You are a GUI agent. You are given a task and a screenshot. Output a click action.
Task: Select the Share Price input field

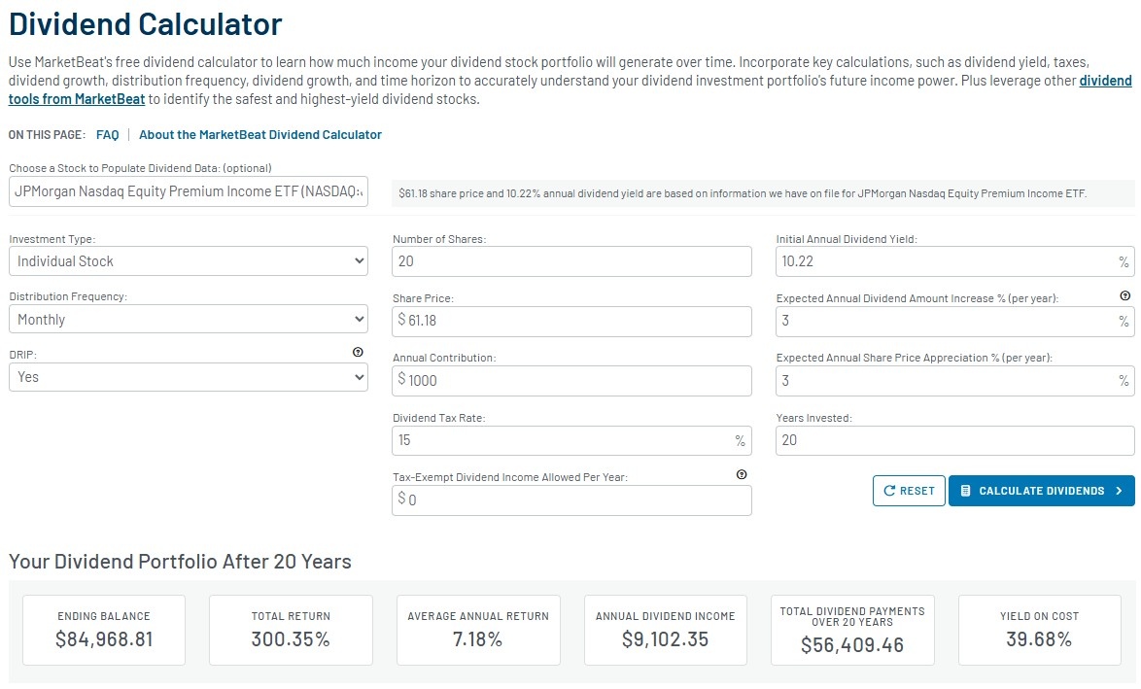point(571,321)
